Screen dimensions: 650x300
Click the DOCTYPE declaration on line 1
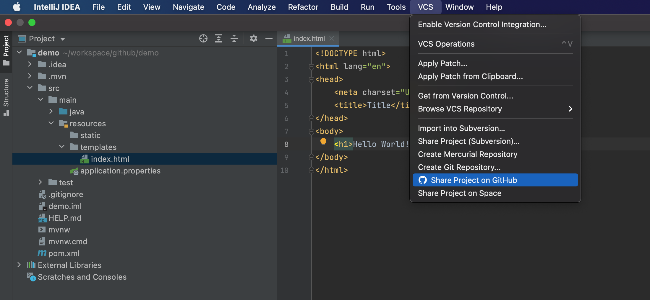tap(350, 53)
